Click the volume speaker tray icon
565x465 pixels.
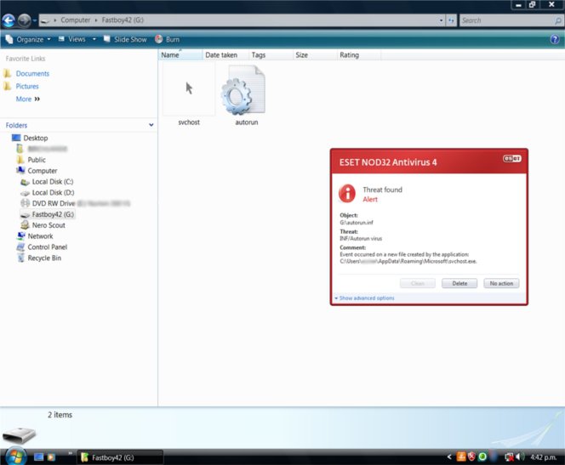pyautogui.click(x=520, y=457)
